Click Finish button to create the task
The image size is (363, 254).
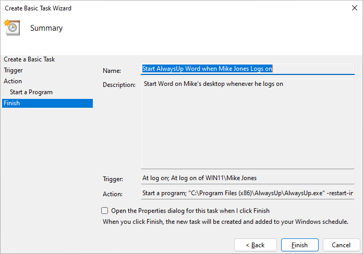(300, 245)
